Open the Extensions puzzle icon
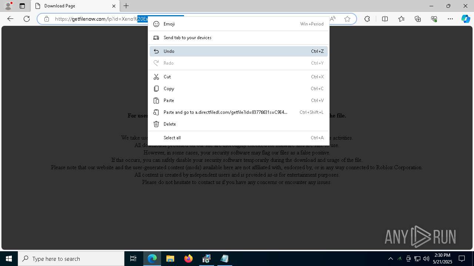 click(367, 19)
